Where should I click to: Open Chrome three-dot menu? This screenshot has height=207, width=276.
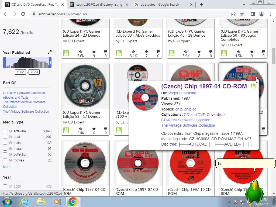(270, 14)
